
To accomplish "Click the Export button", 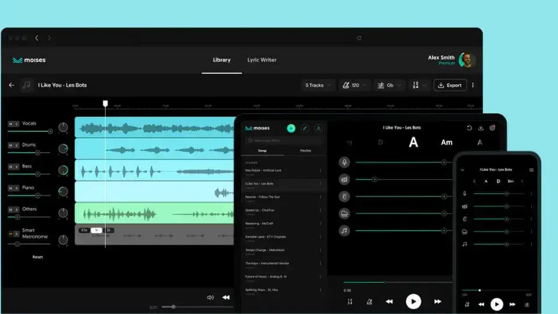I will [450, 85].
